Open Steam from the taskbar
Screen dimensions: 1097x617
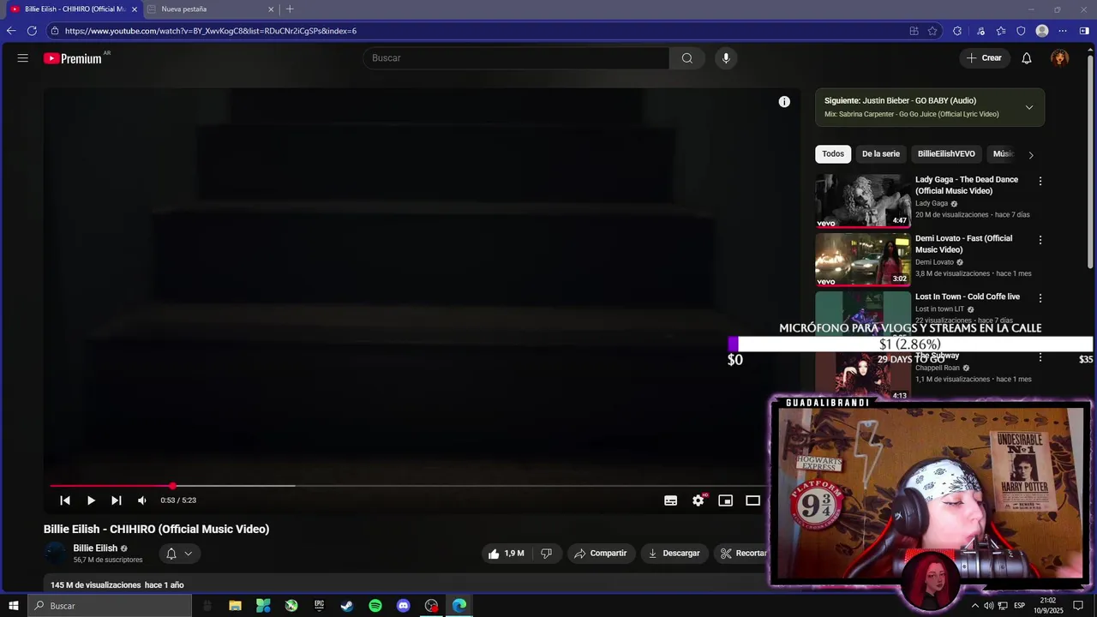347,606
